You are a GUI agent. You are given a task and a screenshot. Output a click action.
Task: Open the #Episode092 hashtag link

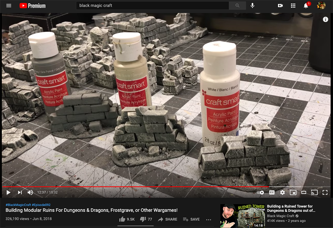click(41, 205)
